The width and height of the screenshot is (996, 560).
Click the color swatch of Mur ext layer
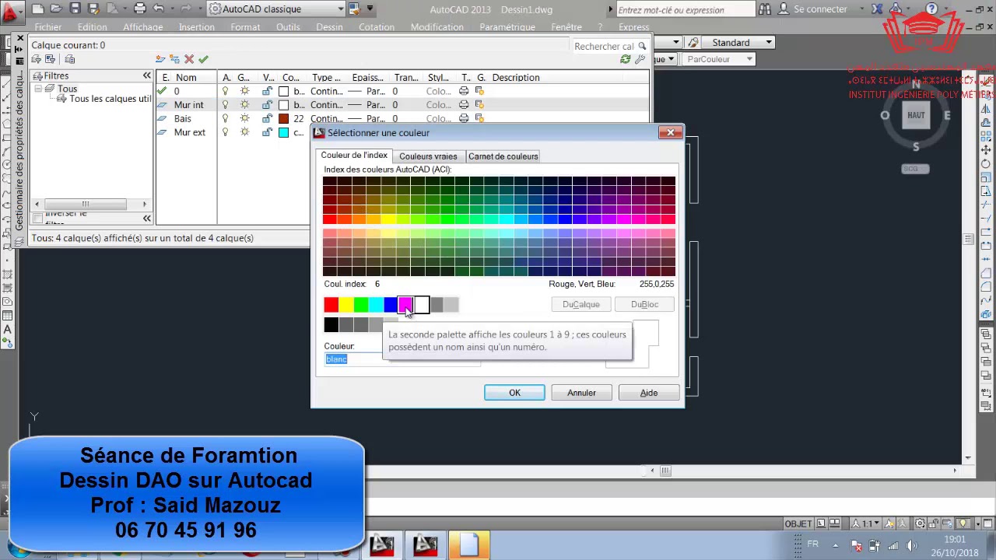click(284, 133)
